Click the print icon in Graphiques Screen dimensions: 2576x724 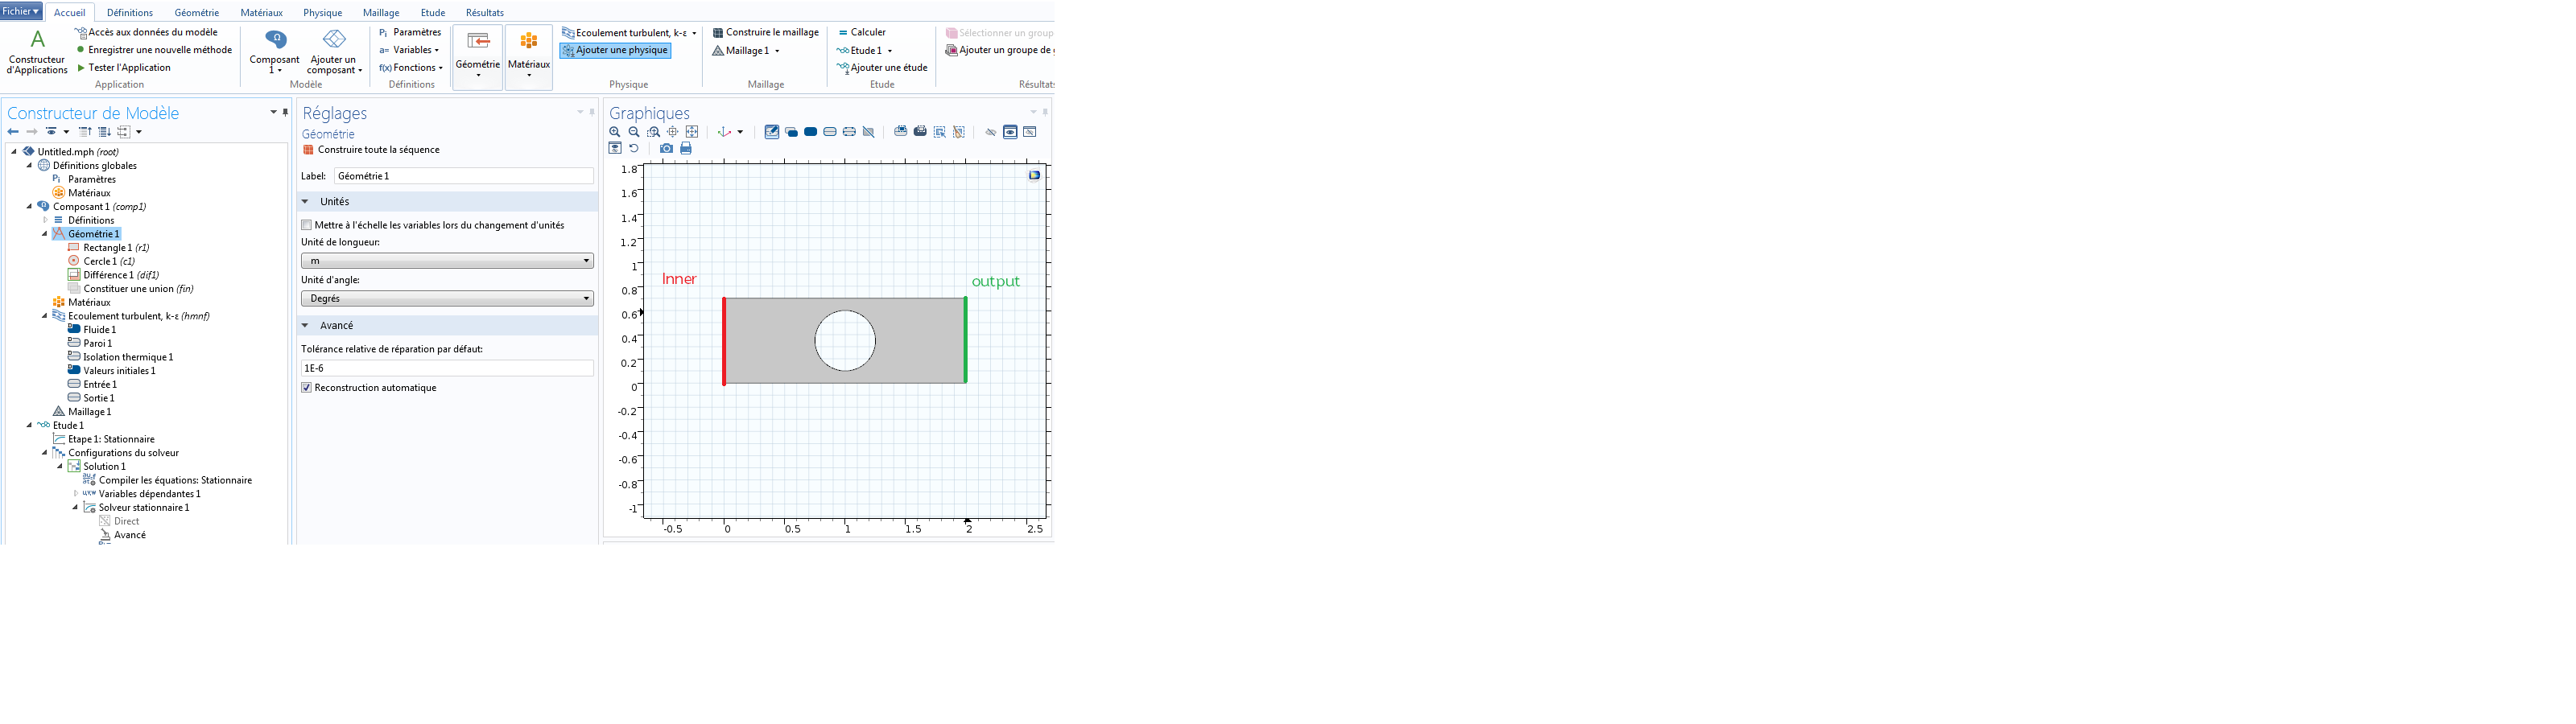[686, 149]
